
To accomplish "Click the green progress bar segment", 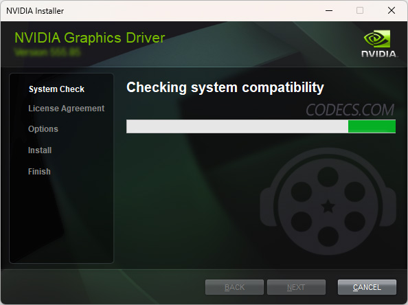I will point(372,126).
